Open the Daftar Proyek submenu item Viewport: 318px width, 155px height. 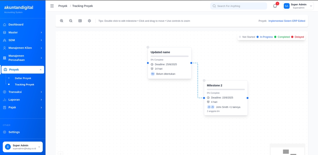[23, 78]
